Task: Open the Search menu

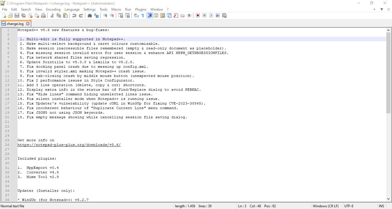Action: (x=26, y=9)
